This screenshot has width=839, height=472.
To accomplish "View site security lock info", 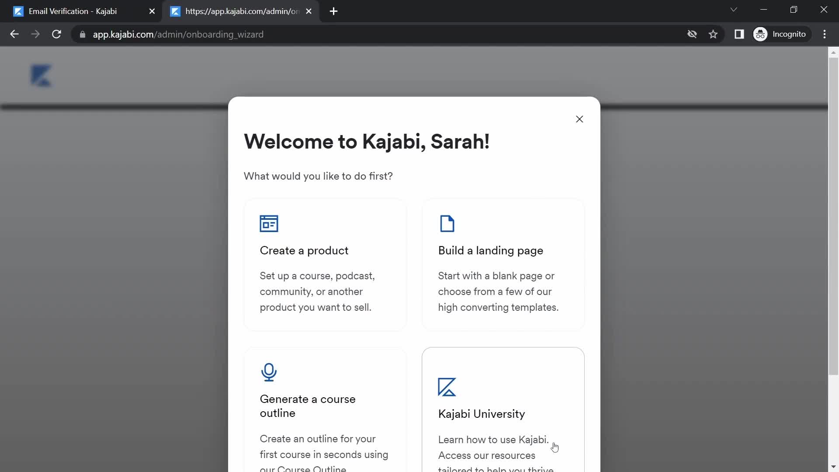I will tap(83, 35).
